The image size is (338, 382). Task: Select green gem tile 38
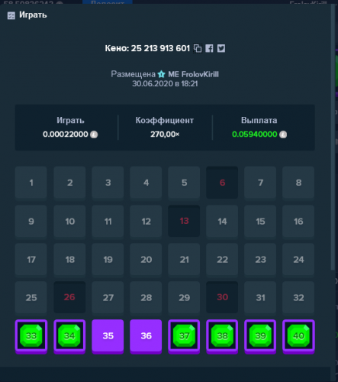pyautogui.click(x=222, y=336)
